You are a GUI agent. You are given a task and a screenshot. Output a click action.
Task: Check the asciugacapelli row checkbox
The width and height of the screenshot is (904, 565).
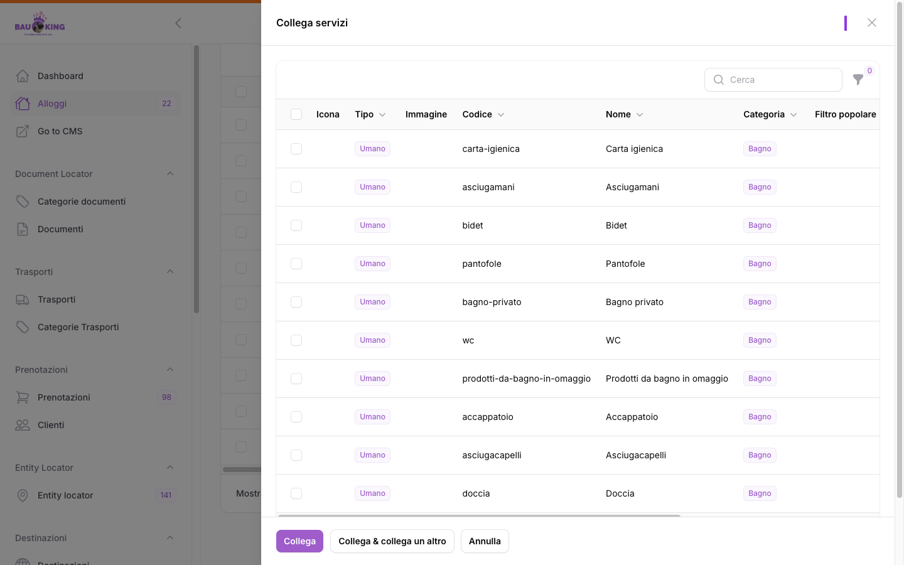point(296,455)
